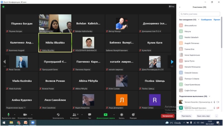Show hidden system tray icons
The width and height of the screenshot is (223, 126).
(184, 123)
